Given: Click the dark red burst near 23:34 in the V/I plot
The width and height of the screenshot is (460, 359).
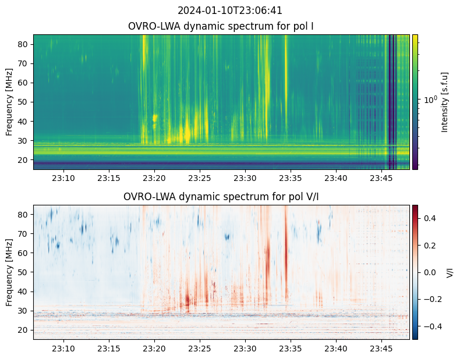Looking at the screenshot, I should pos(286,244).
